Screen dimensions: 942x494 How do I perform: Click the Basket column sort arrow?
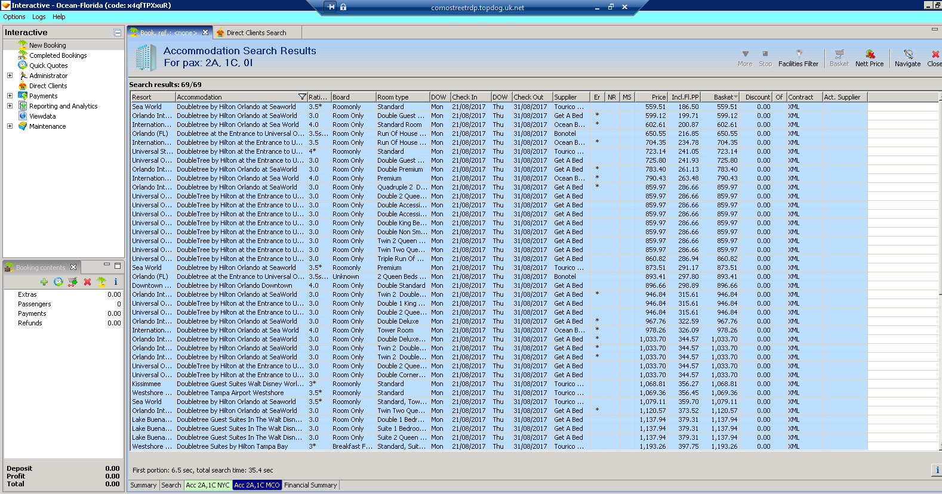point(735,97)
